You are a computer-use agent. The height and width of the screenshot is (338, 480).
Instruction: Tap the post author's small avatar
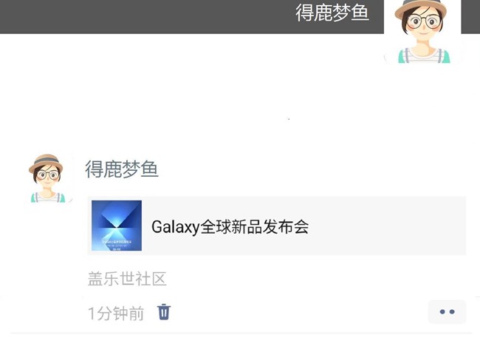point(47,178)
